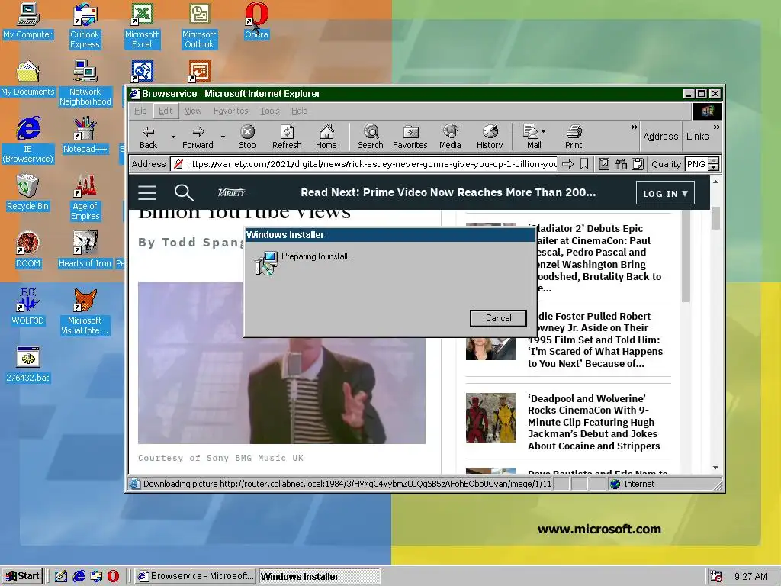
Task: Stop the page loading with Stop button
Action: click(x=247, y=137)
